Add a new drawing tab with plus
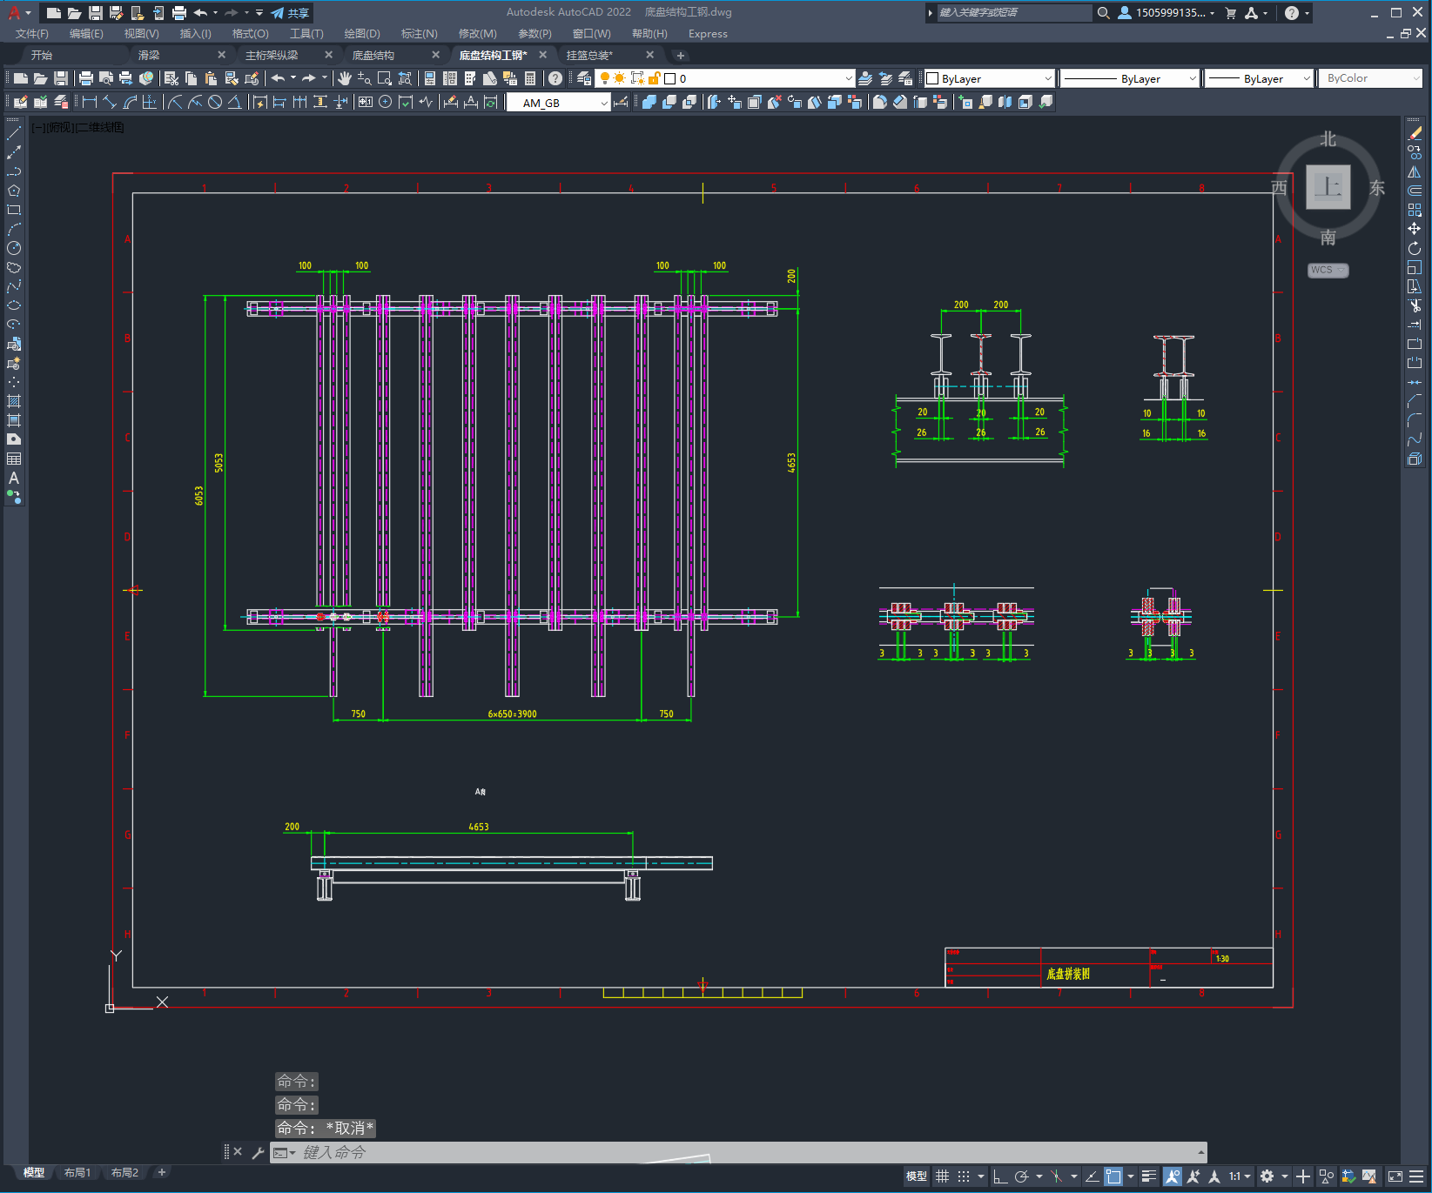The width and height of the screenshot is (1432, 1193). coord(681,56)
